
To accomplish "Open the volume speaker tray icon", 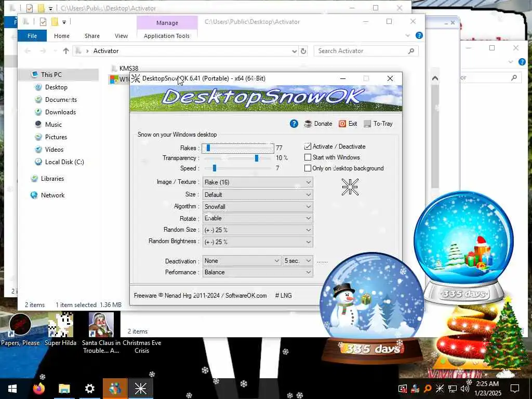I will pos(464,389).
